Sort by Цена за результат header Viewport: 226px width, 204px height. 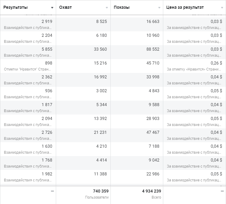(185, 7)
